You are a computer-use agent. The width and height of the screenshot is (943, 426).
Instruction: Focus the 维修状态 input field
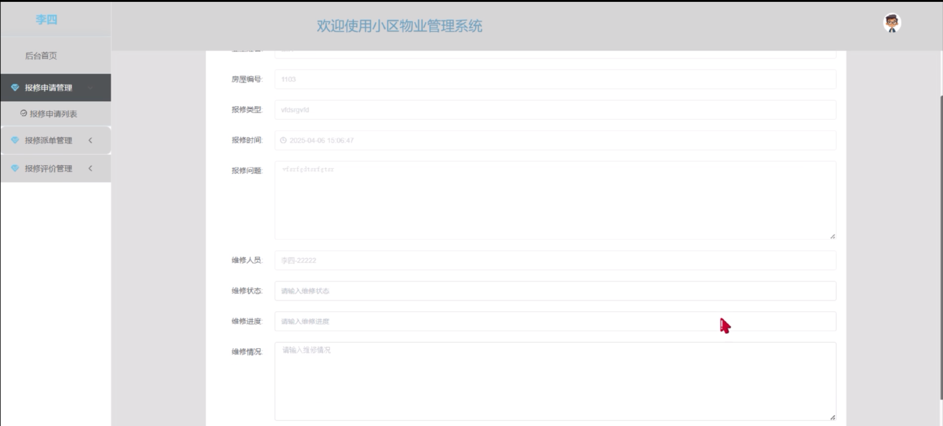pyautogui.click(x=555, y=291)
